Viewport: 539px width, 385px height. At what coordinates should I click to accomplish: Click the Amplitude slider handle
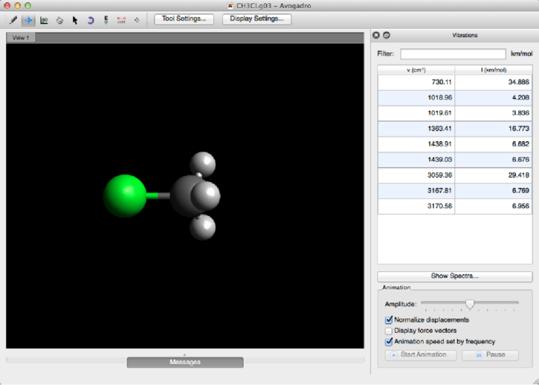click(x=469, y=304)
